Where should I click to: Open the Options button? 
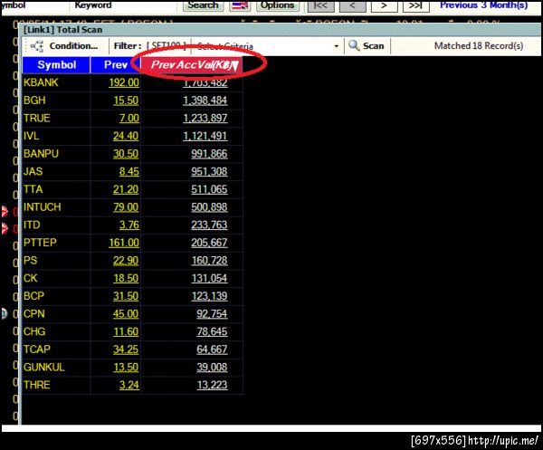click(x=278, y=5)
